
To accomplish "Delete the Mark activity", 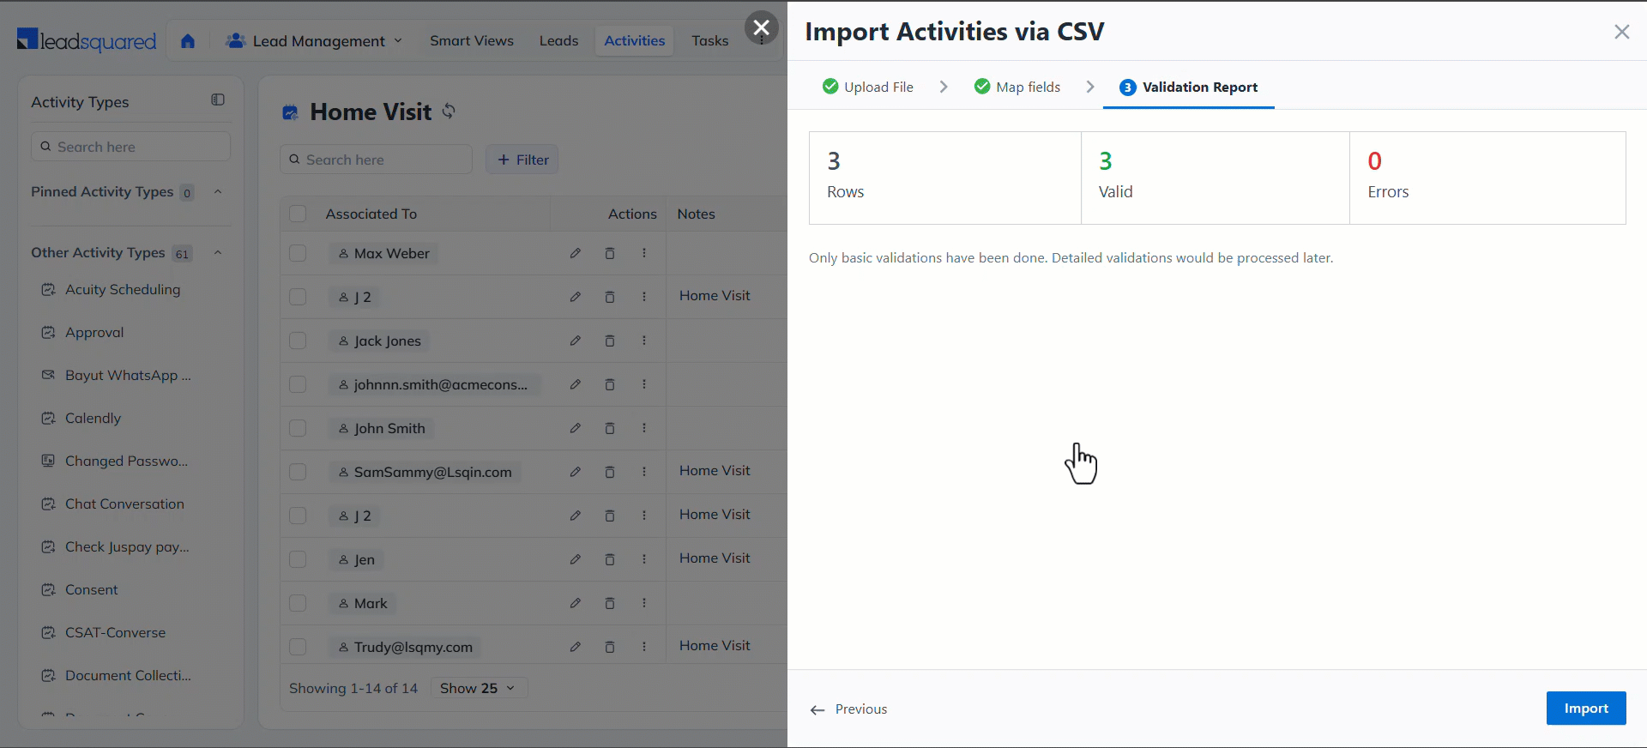I will (610, 603).
